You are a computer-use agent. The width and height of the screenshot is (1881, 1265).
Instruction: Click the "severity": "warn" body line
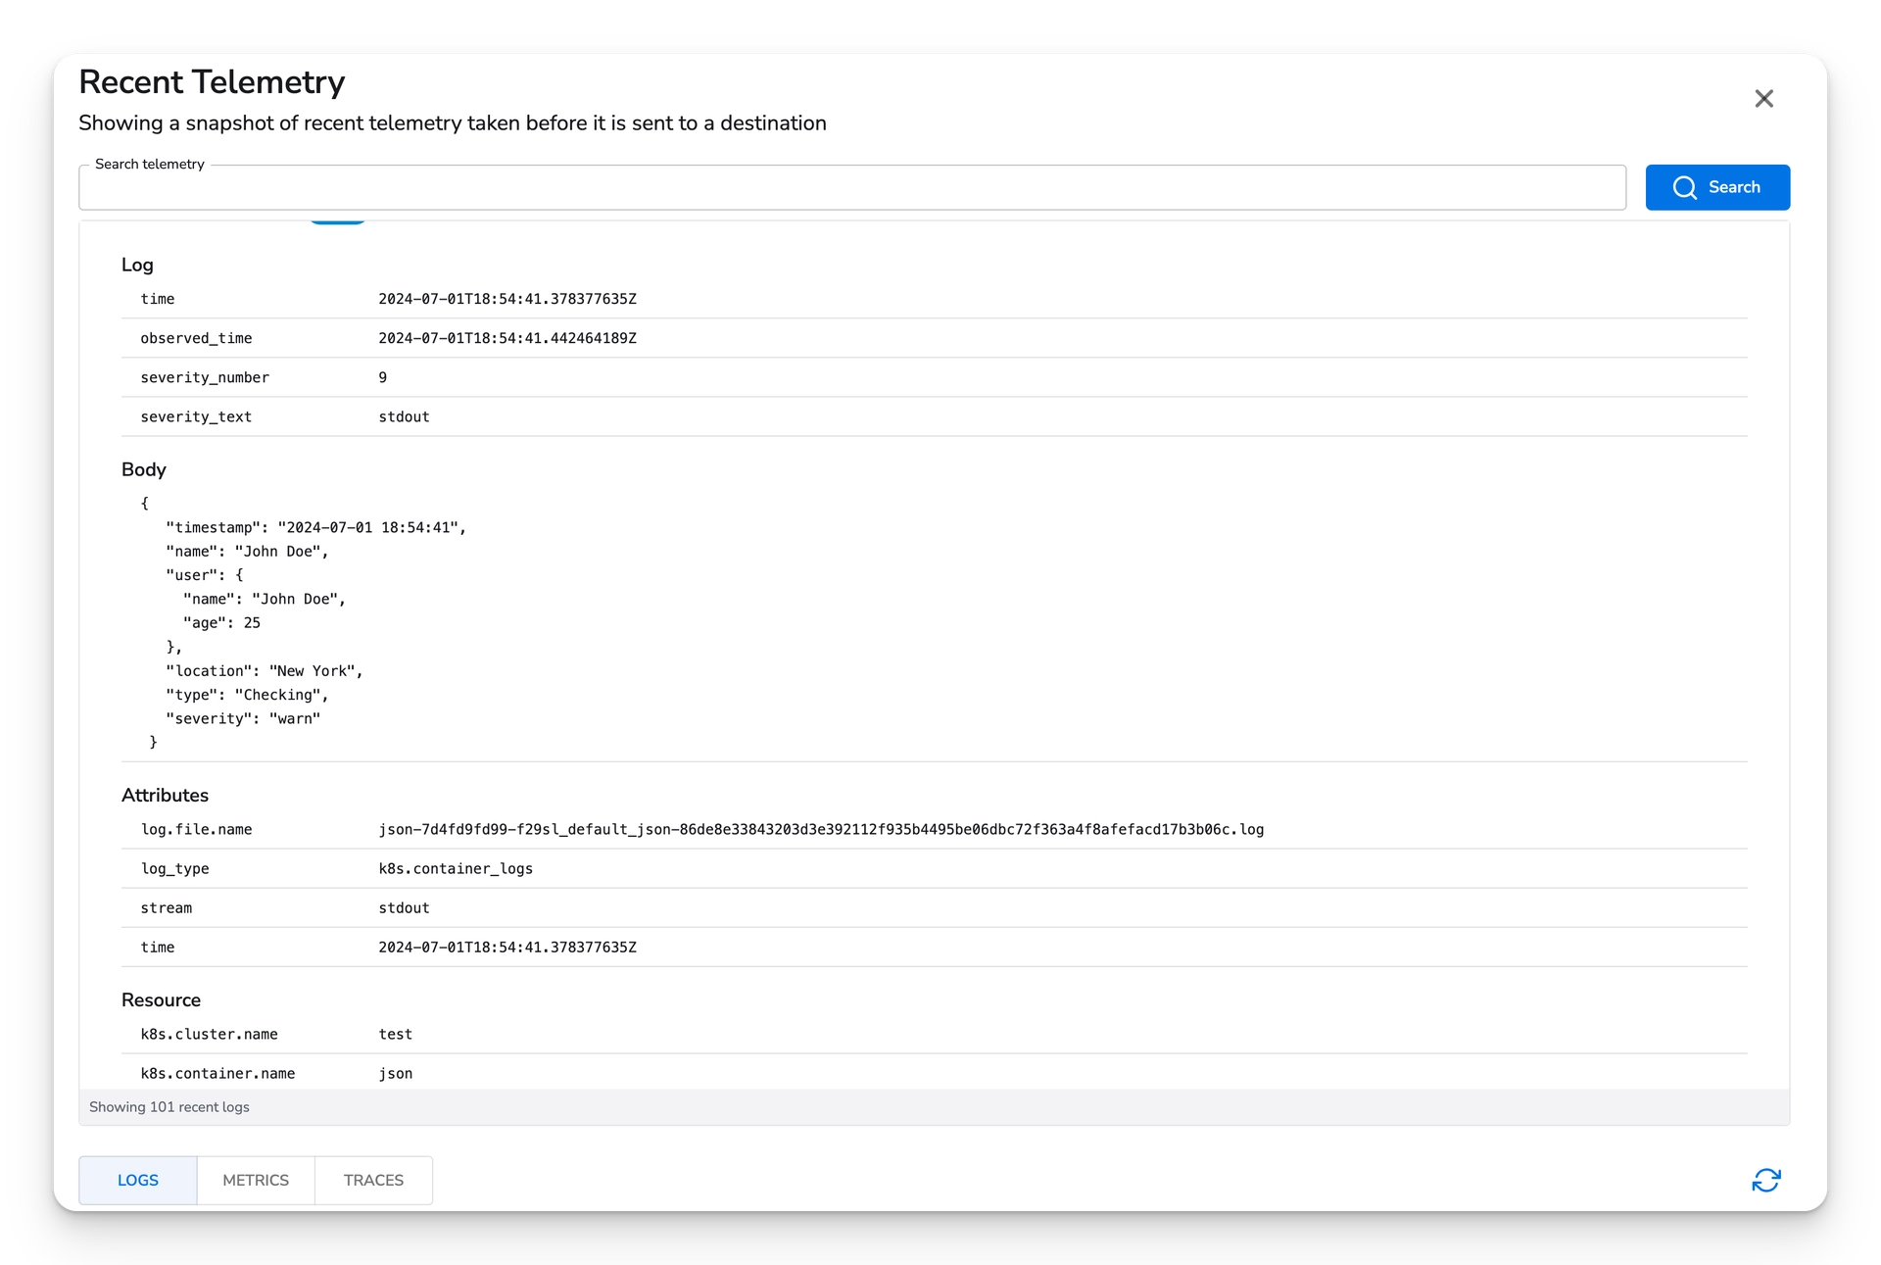click(243, 718)
